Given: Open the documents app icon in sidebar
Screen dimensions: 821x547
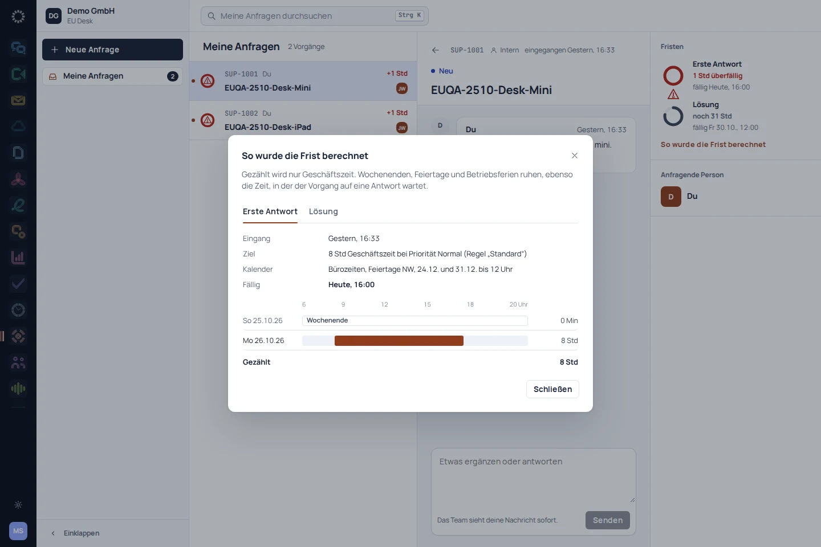Looking at the screenshot, I should [x=18, y=153].
